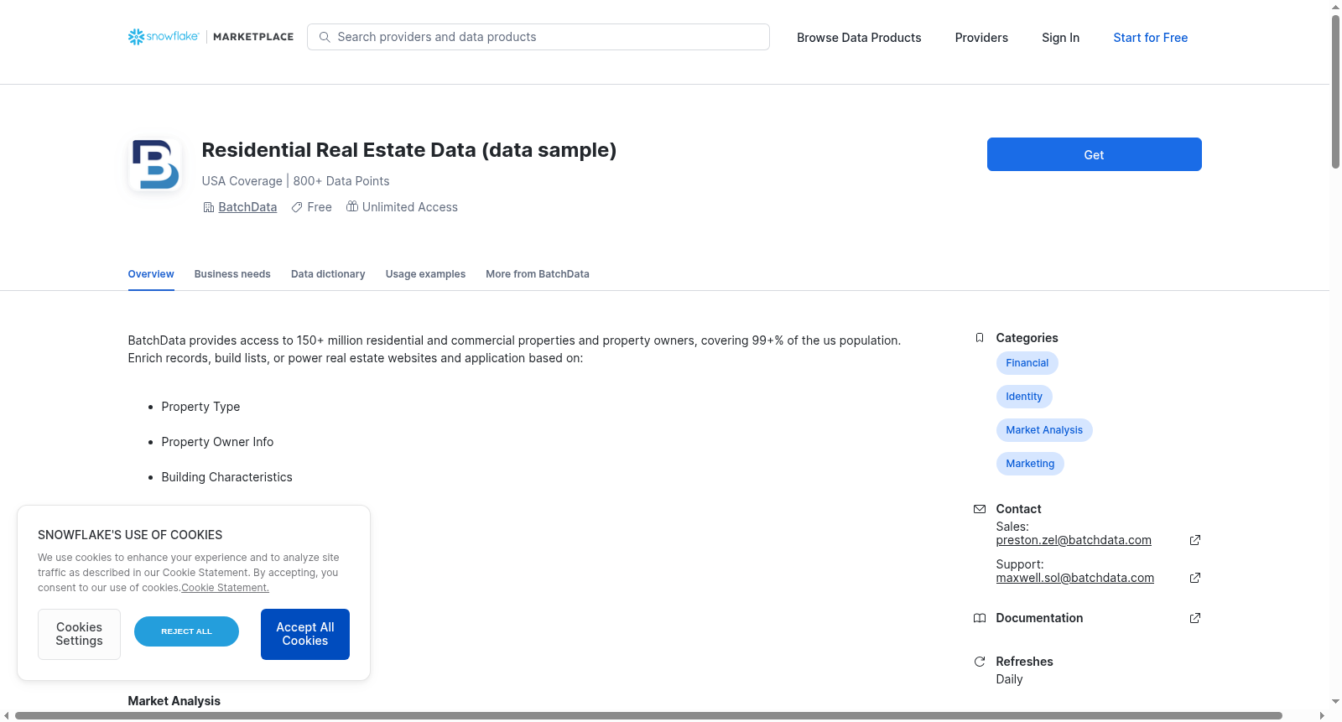Open external link icon for support email

point(1195,578)
